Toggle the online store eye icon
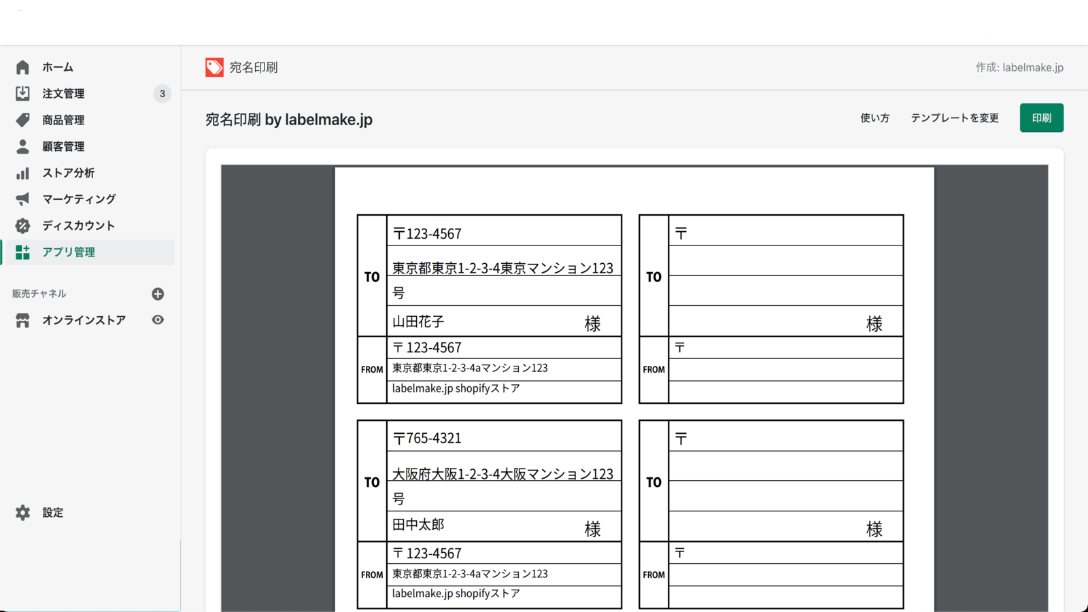Screen dimensions: 1088x612 point(158,320)
